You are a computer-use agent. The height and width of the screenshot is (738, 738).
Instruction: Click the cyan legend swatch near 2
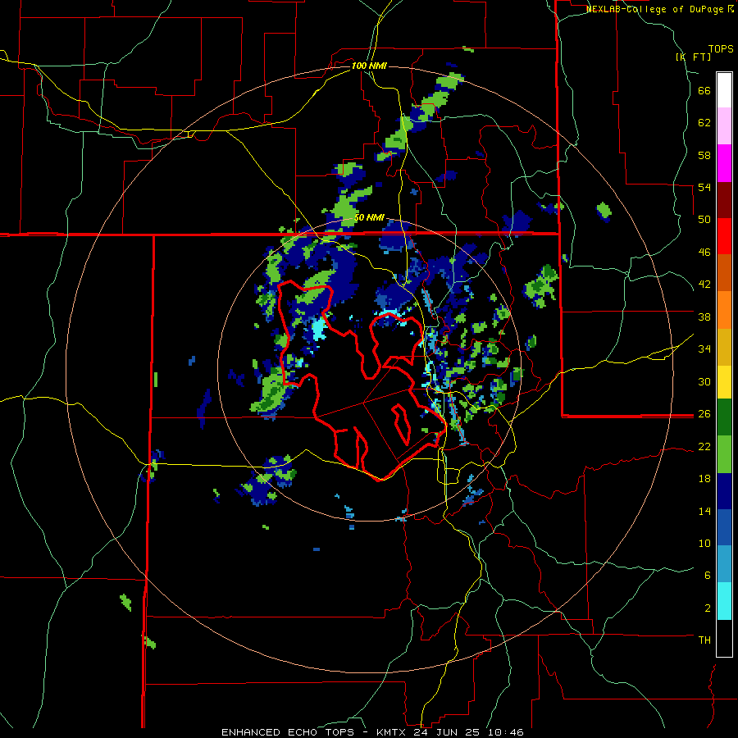tap(724, 601)
